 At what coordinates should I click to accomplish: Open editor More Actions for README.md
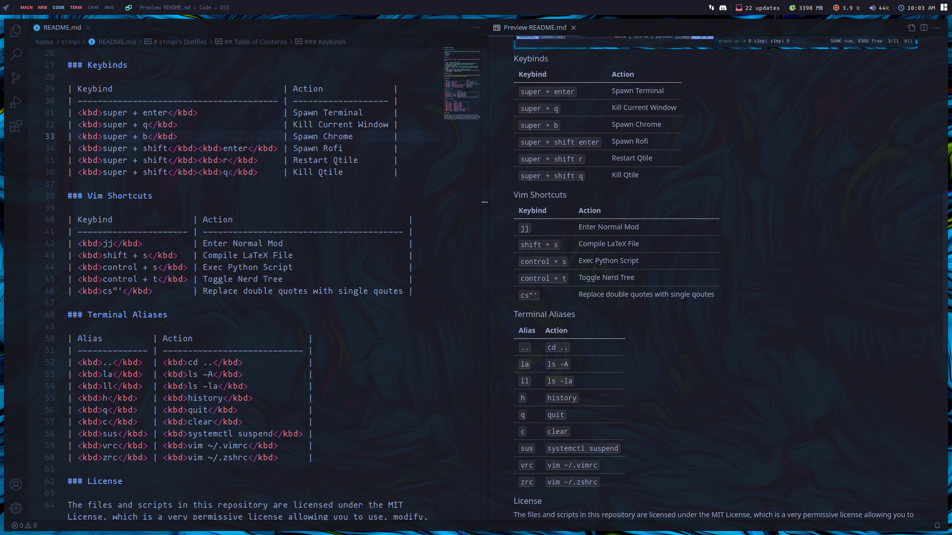476,28
